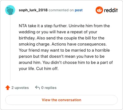Open the blue 'post' link
Viewport: 123px width, 110px height.
(x=79, y=10)
